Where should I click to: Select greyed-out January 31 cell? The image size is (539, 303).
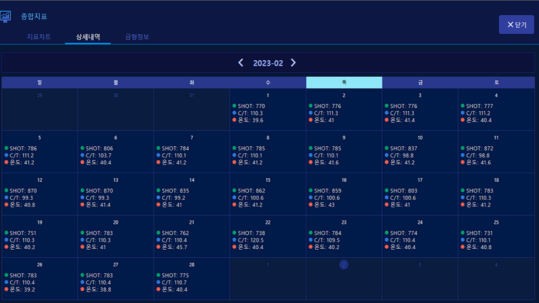(192, 110)
